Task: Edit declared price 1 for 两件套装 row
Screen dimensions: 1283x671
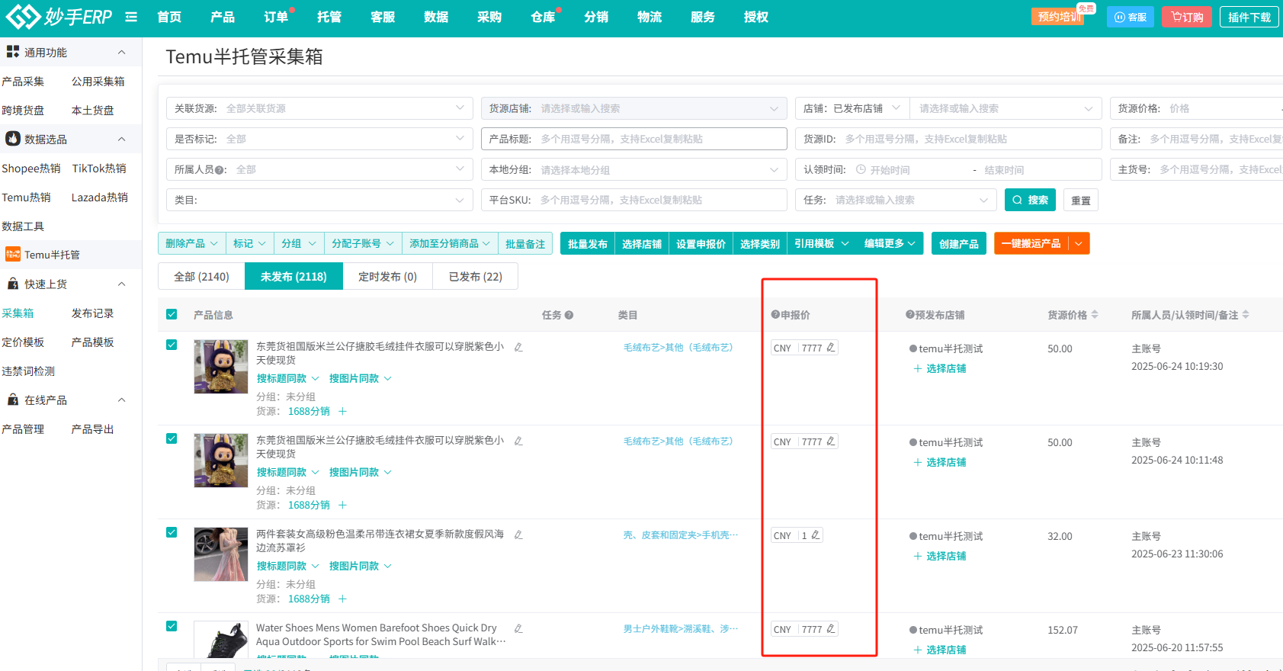Action: (815, 535)
